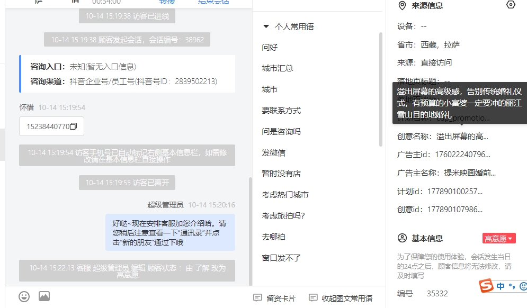Open the emoji picker

point(24,296)
